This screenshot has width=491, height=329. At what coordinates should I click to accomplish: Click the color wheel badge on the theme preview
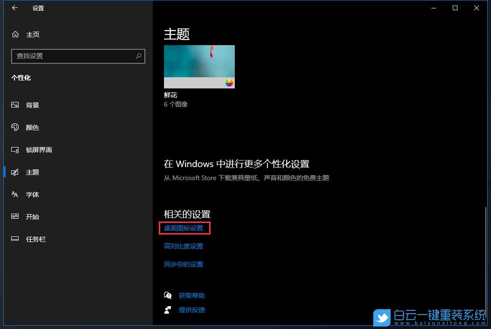228,82
